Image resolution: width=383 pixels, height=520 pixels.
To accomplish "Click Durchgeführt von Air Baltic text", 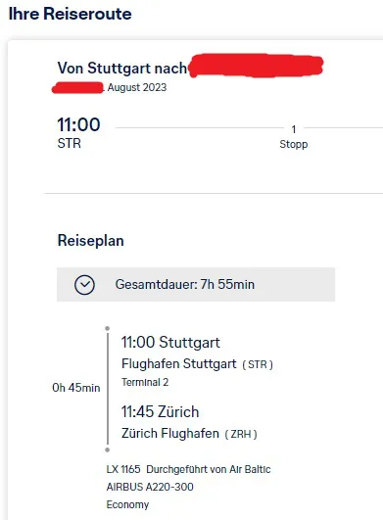I will click(x=209, y=469).
